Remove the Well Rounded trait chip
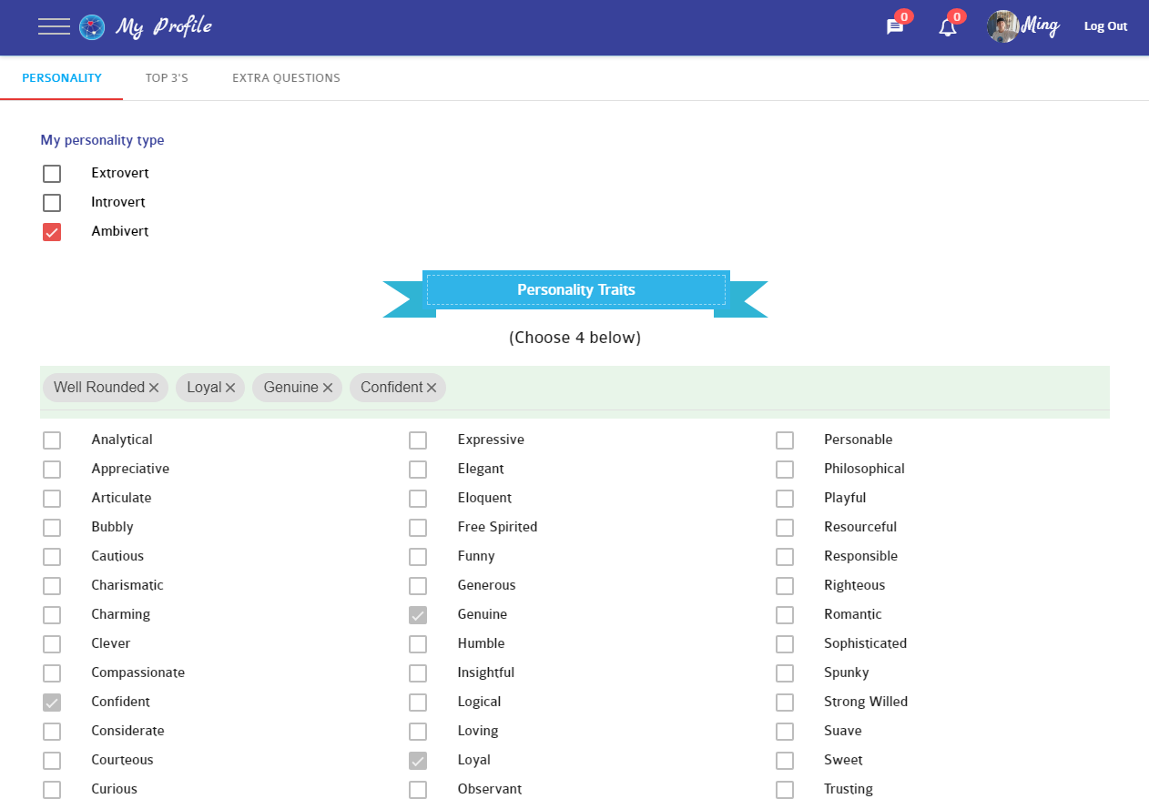1149x809 pixels. pyautogui.click(x=154, y=388)
